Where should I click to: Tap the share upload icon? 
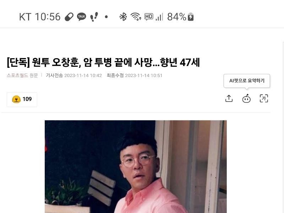(229, 99)
